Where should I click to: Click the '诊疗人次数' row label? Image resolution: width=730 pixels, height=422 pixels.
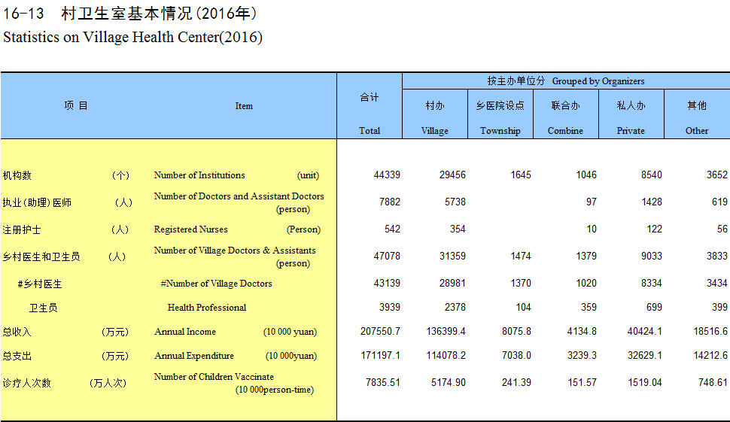pyautogui.click(x=26, y=383)
